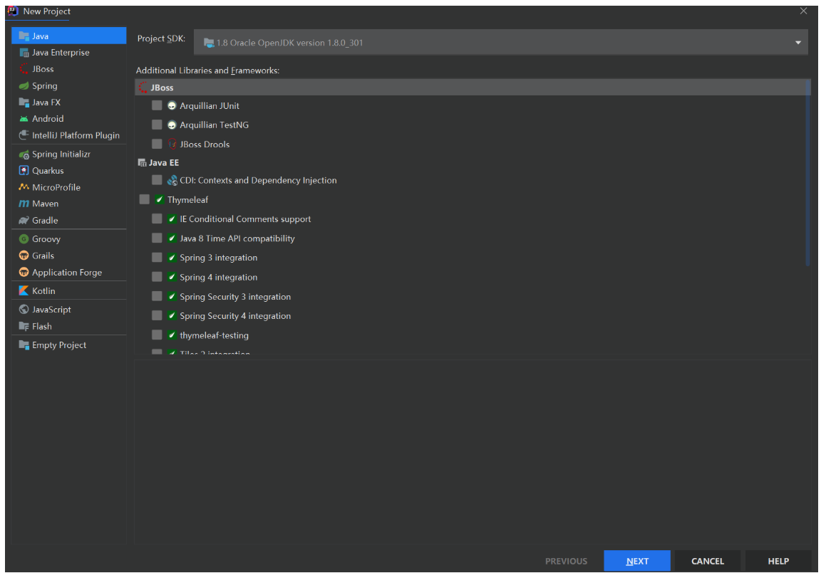Click the PREVIOUS button
Screen dimensions: 826x578
click(x=566, y=561)
